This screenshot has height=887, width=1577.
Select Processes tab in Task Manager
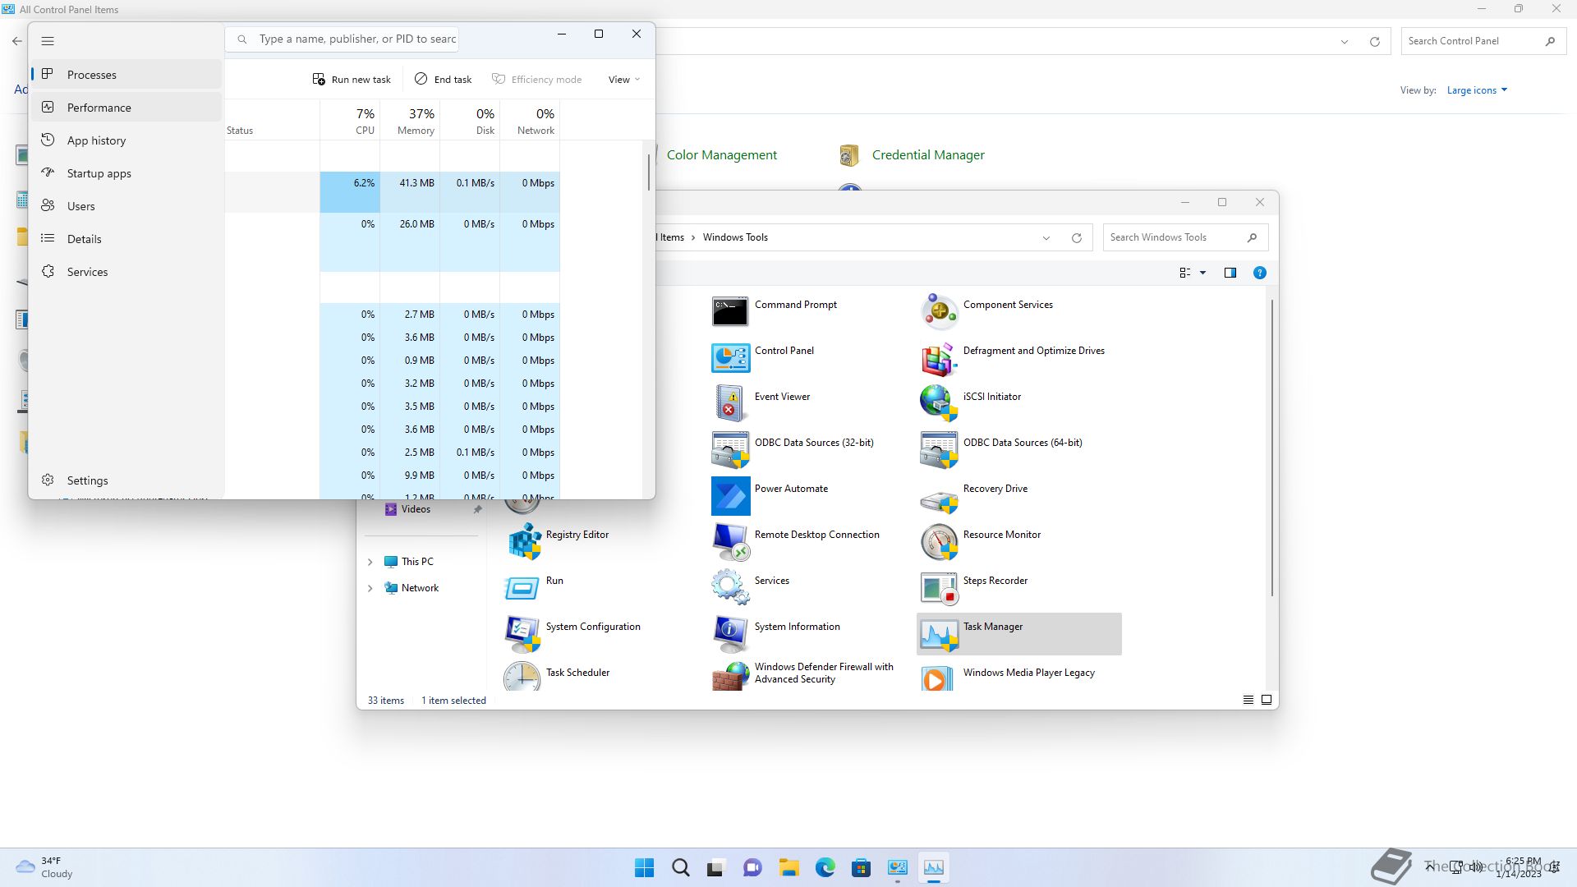pos(126,75)
